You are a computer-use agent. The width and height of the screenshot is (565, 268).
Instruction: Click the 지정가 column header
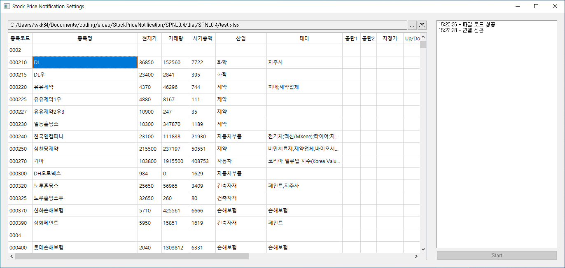pyautogui.click(x=390, y=38)
